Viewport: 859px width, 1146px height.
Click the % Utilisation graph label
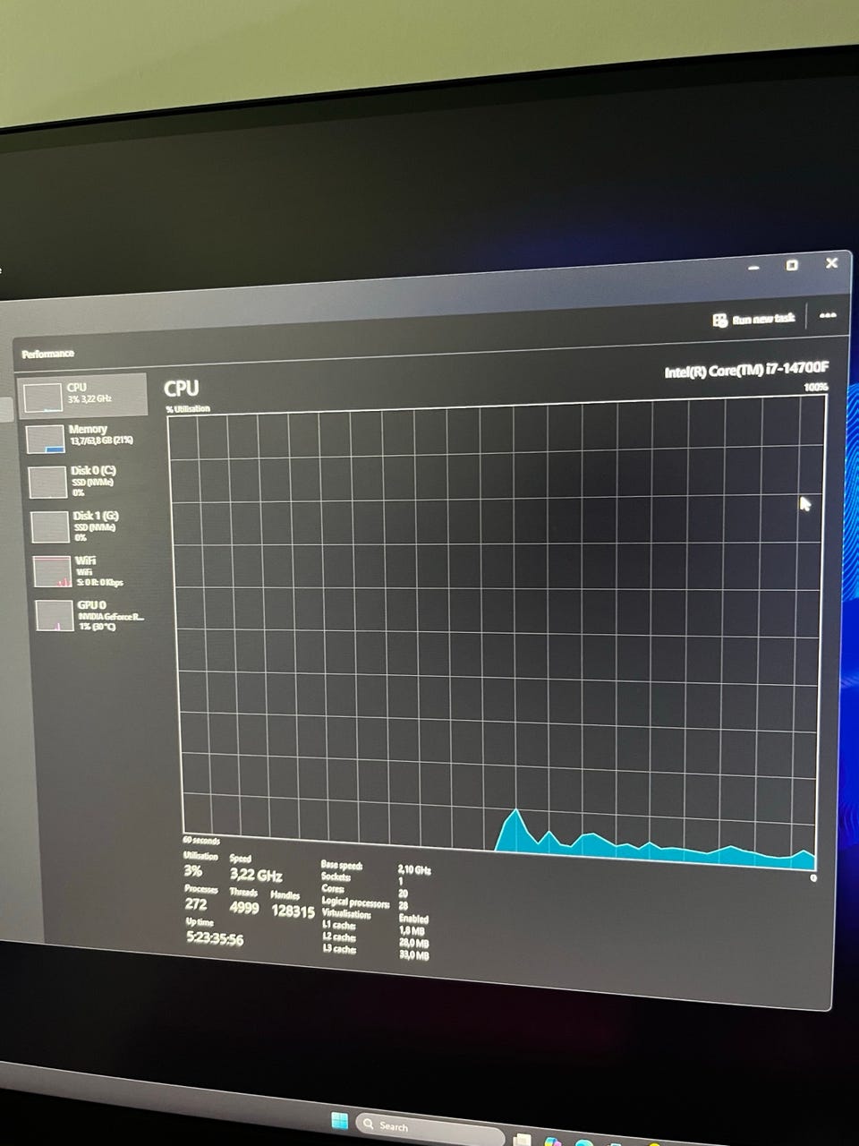point(187,408)
